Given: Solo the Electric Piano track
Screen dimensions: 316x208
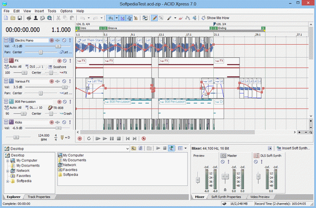Looking at the screenshot, I should (70, 40).
